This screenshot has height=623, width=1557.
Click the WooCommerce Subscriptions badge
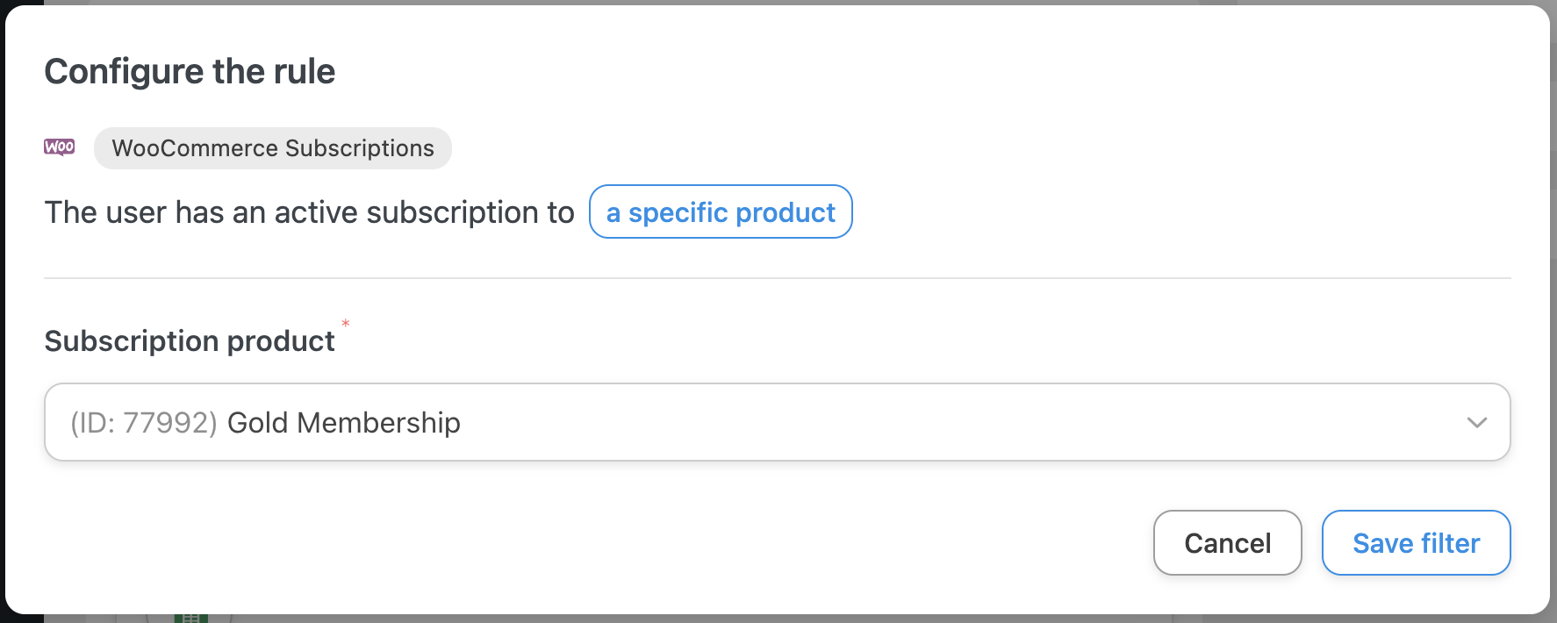273,148
